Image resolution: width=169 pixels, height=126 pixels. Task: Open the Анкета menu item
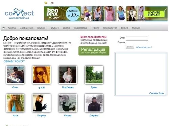12,28
